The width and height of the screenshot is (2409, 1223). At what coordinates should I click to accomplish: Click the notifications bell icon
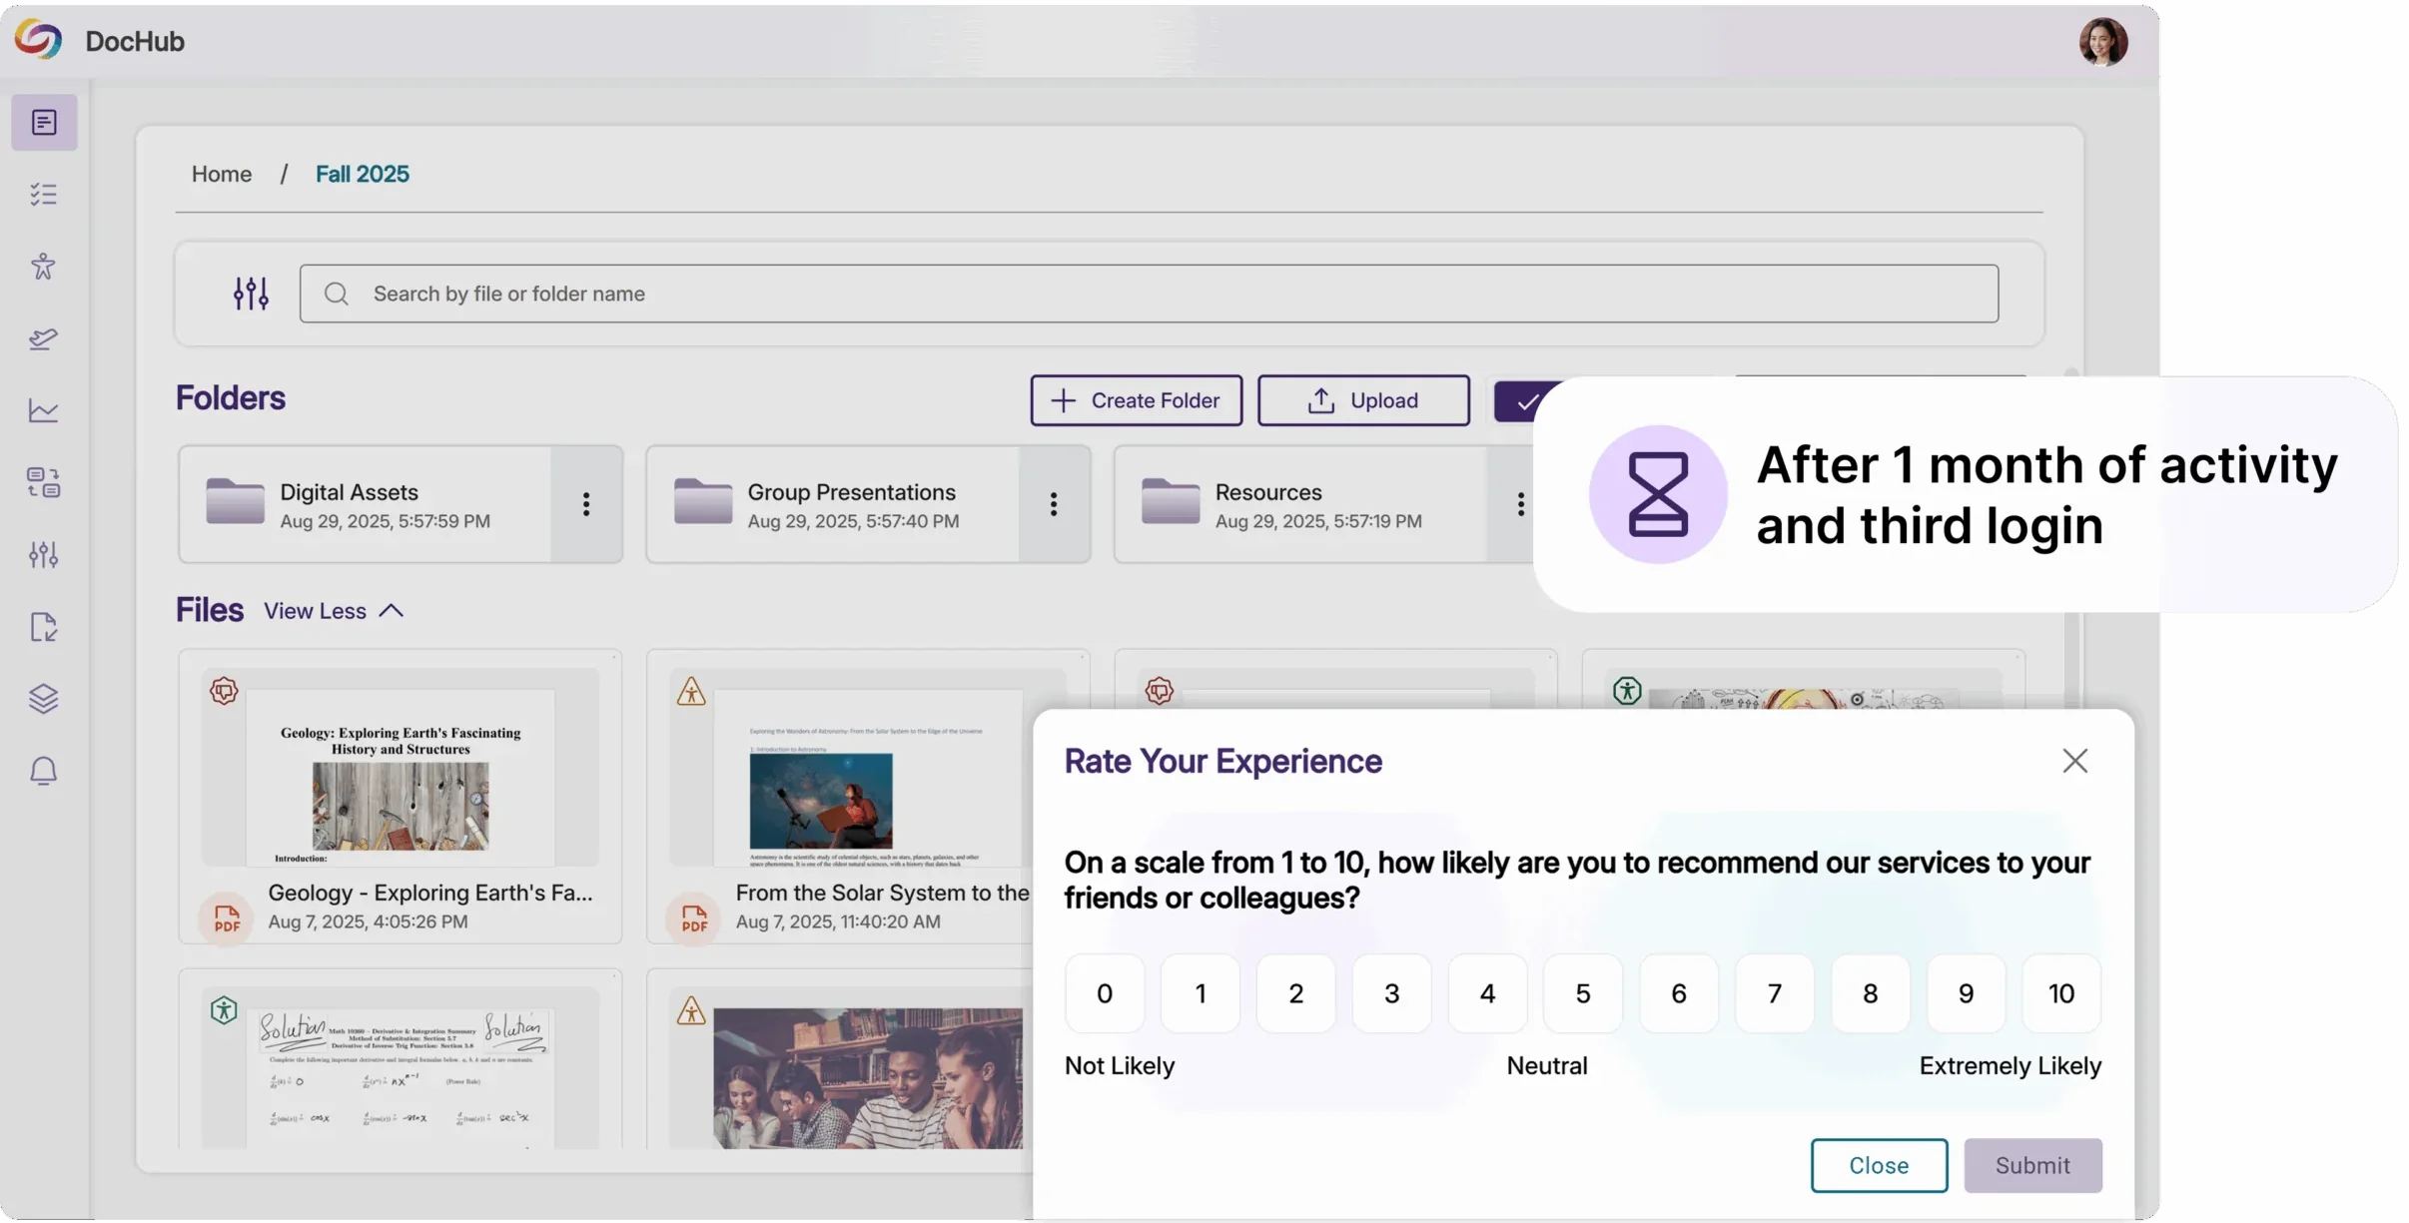pyautogui.click(x=43, y=771)
